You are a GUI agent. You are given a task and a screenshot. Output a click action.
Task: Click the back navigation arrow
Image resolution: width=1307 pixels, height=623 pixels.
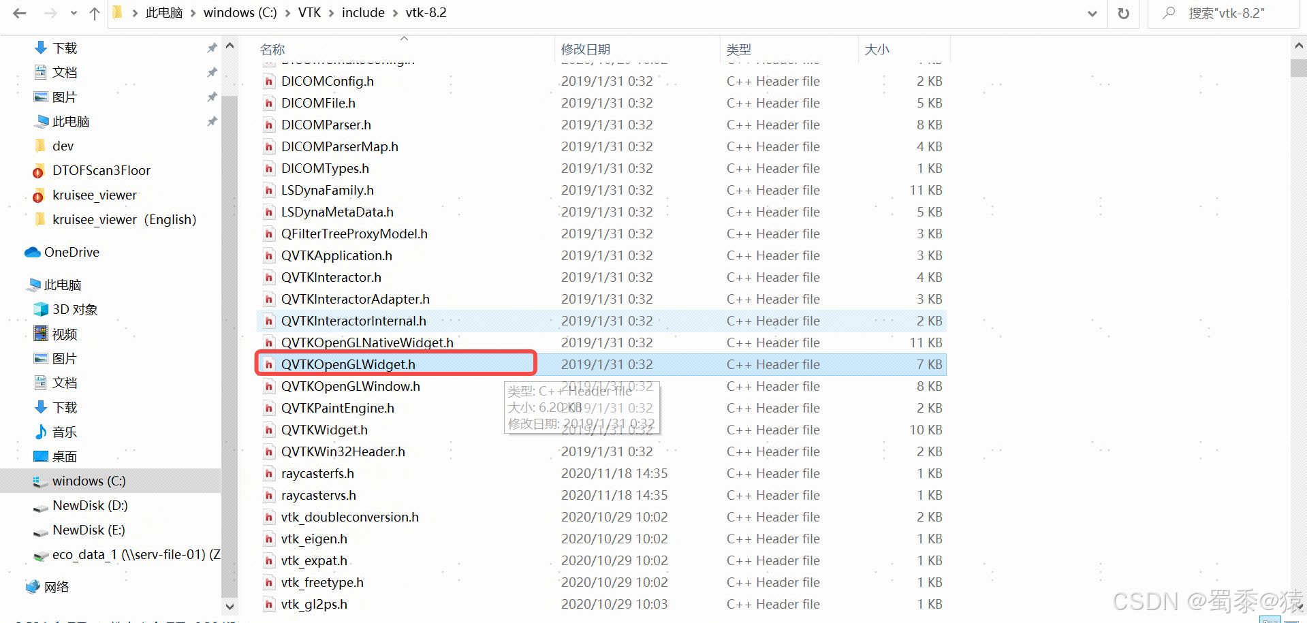tap(18, 12)
